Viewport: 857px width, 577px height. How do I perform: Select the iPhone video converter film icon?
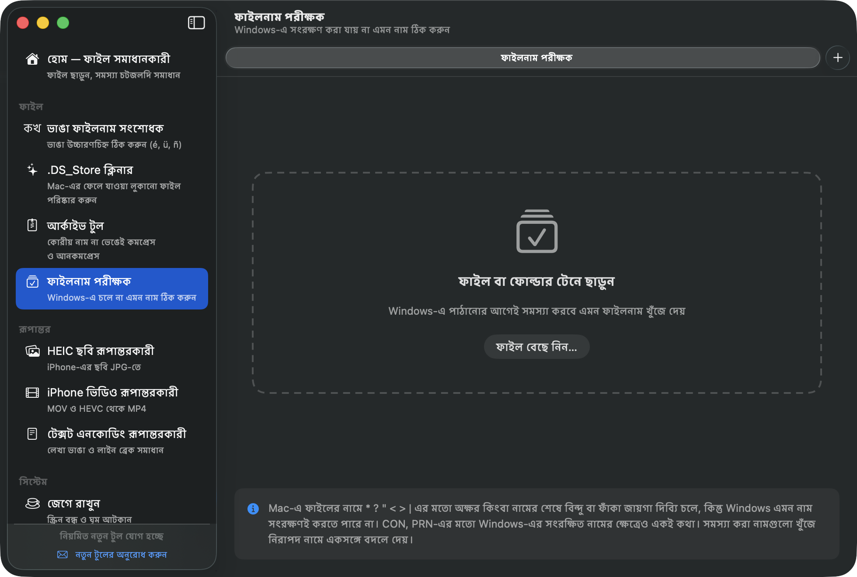click(x=32, y=393)
